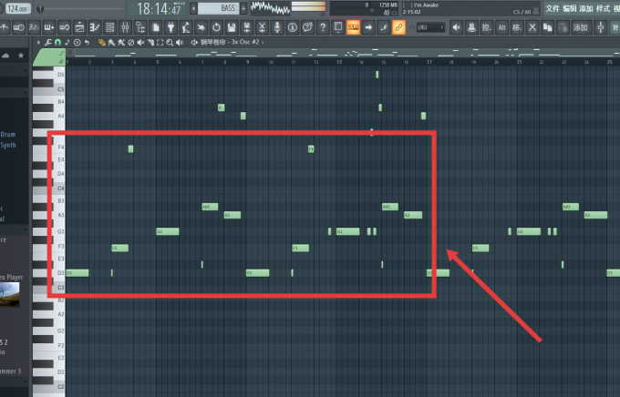Click the 124.000 tempo display
The image size is (620, 397).
tap(18, 8)
